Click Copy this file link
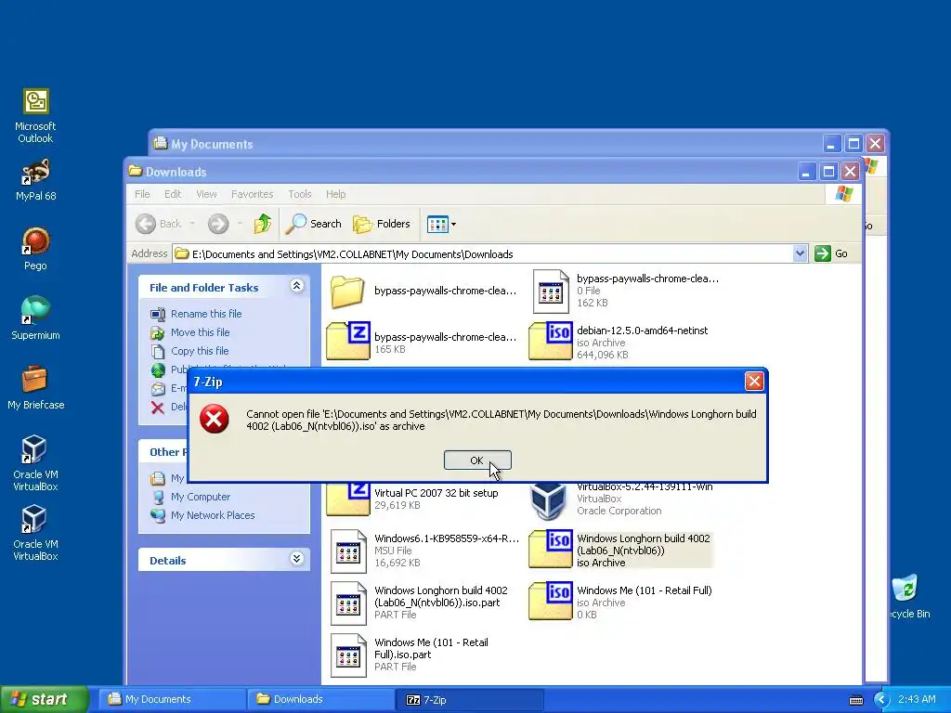 200,351
